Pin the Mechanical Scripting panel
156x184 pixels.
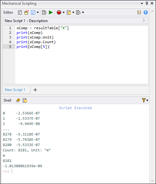(x=147, y=3)
